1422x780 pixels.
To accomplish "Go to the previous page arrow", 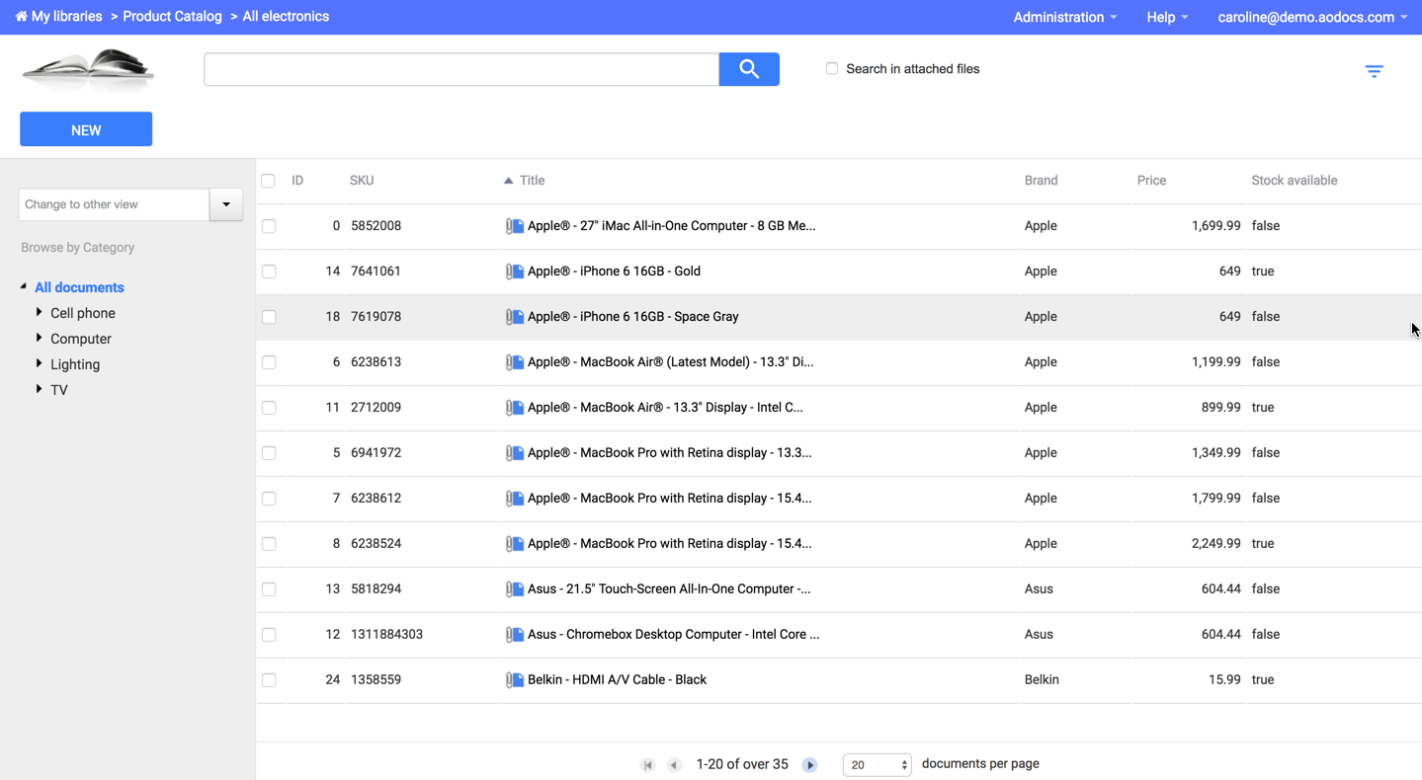I will tap(674, 765).
